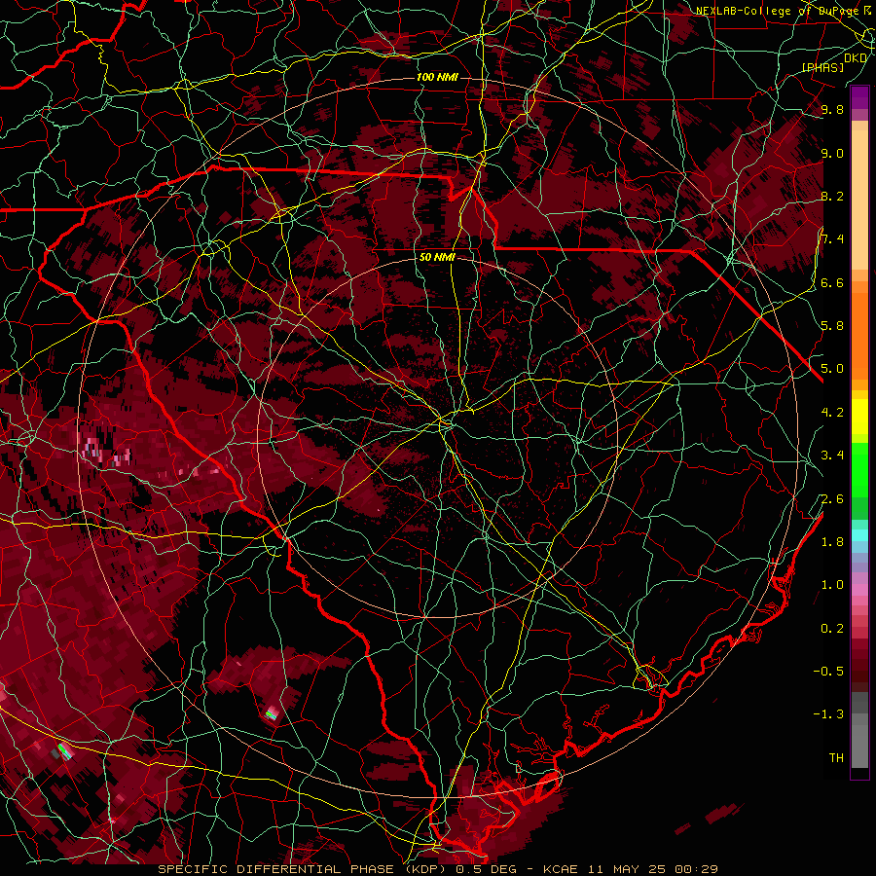Click the "[PHAS]" unit label
This screenshot has height=876, width=876.
(822, 67)
